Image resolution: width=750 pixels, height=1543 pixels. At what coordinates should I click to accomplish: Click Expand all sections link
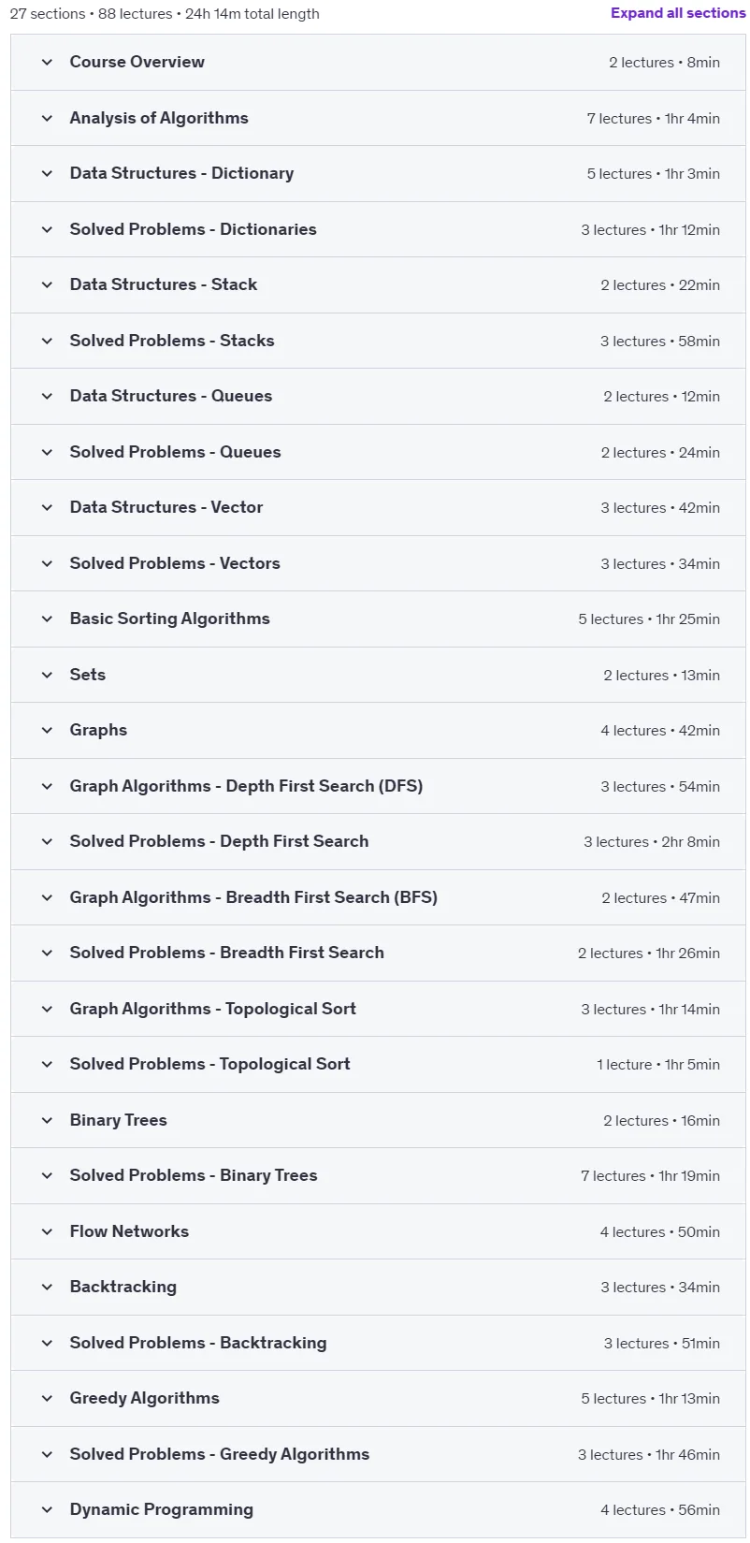point(678,13)
